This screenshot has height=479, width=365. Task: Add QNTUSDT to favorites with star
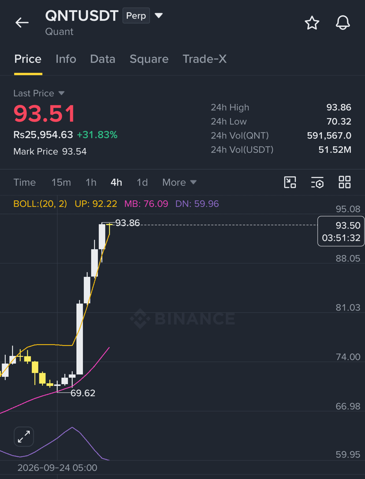[x=312, y=23]
